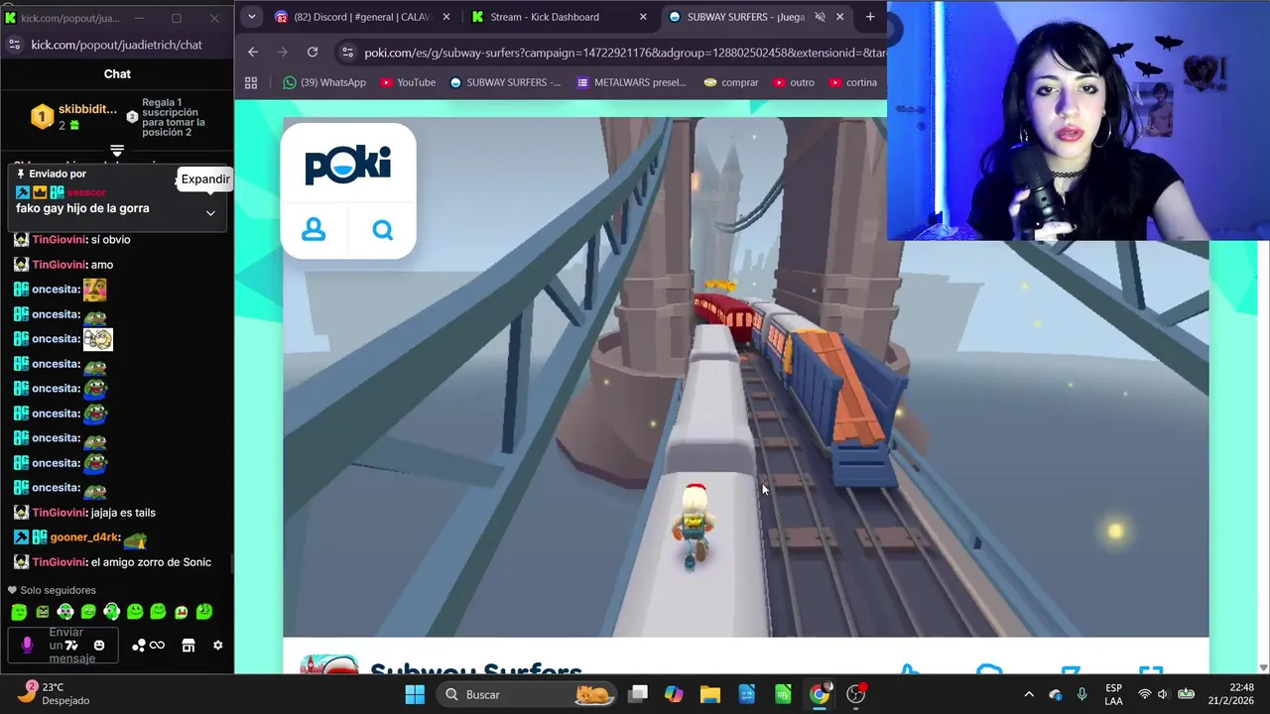Open a new browser tab
1270x714 pixels.
pos(870,17)
